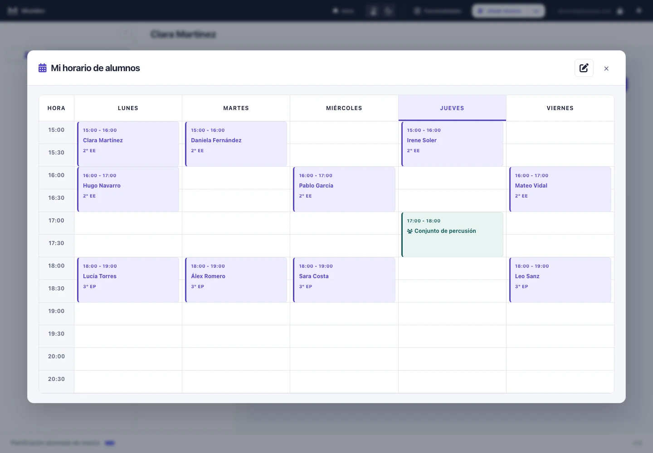Open Pablo García lesson block
The height and width of the screenshot is (453, 653).
[344, 189]
